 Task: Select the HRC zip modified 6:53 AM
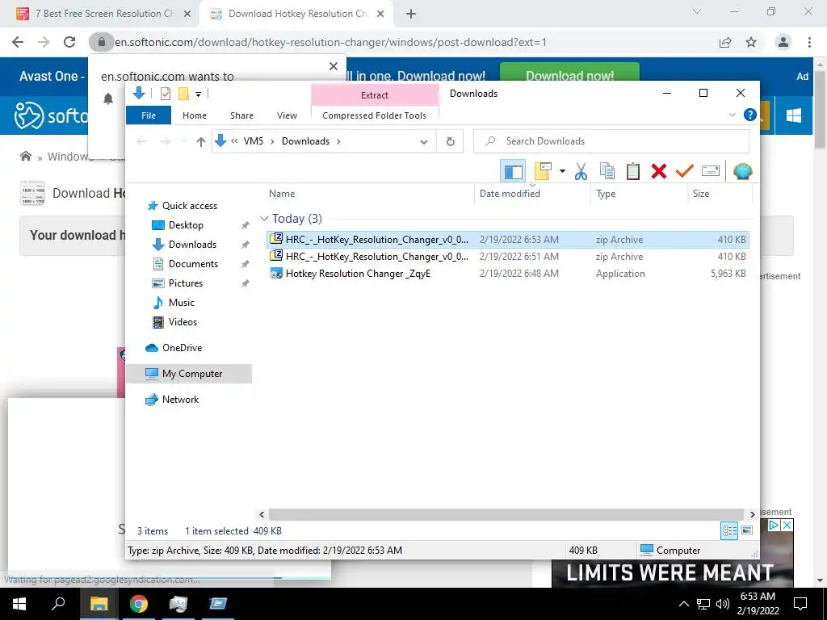coord(508,239)
